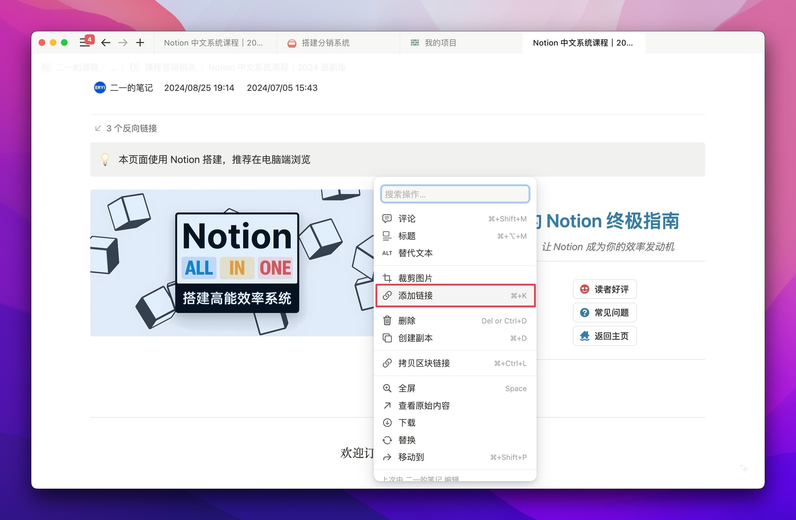
Task: Switch to the 我的项目 tab
Action: [x=440, y=43]
